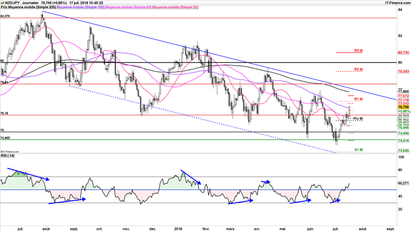Click the small chart icon before NZD/JPY

[x=2, y=3]
